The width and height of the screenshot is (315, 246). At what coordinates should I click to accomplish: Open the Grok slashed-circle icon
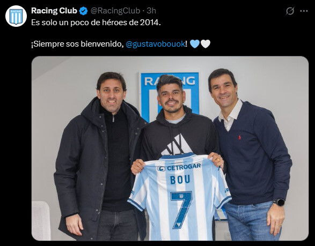[290, 11]
